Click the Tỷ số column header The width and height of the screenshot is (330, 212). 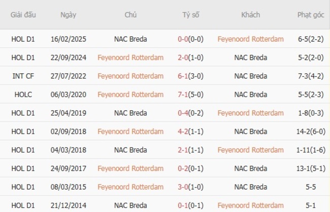(x=191, y=15)
